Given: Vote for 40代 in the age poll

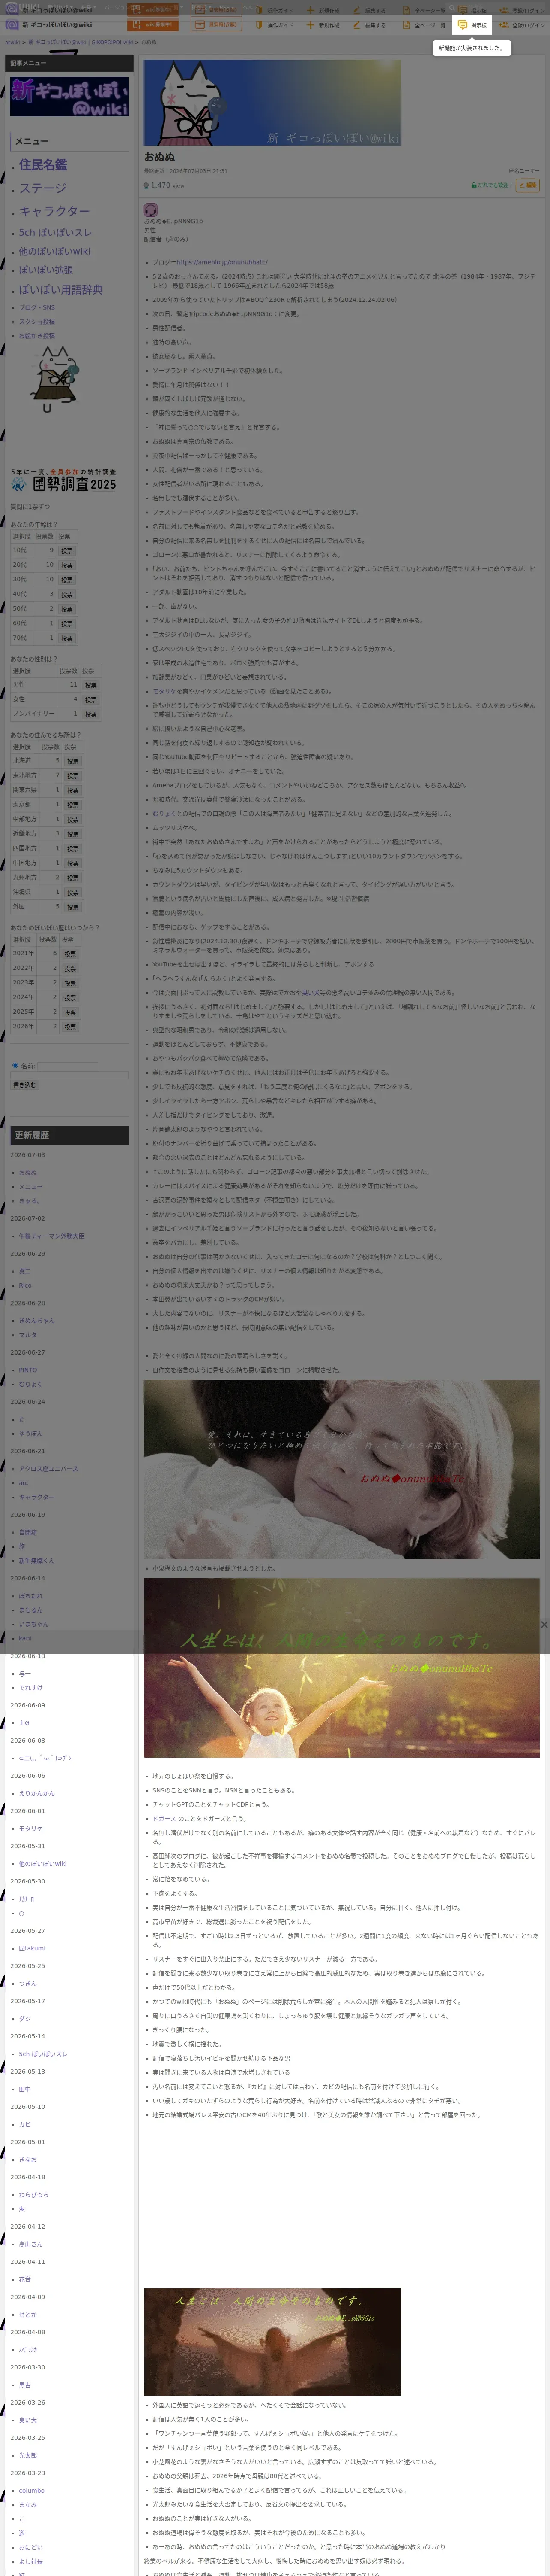Looking at the screenshot, I should point(66,594).
